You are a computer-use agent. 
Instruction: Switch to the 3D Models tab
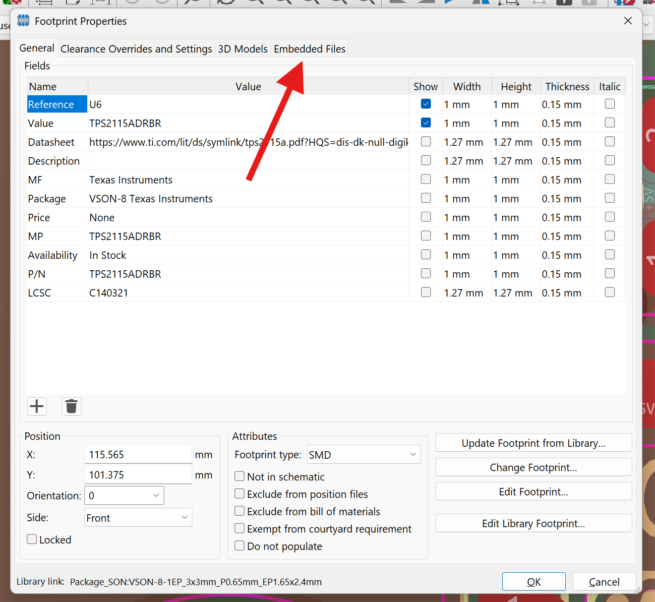click(242, 48)
